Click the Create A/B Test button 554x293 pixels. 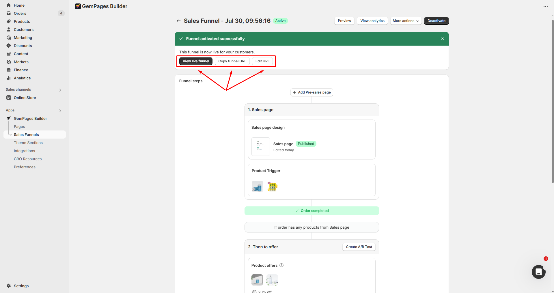(x=359, y=247)
